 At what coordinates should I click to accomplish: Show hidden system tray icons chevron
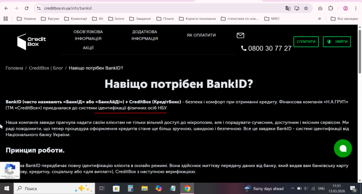coord(292,188)
